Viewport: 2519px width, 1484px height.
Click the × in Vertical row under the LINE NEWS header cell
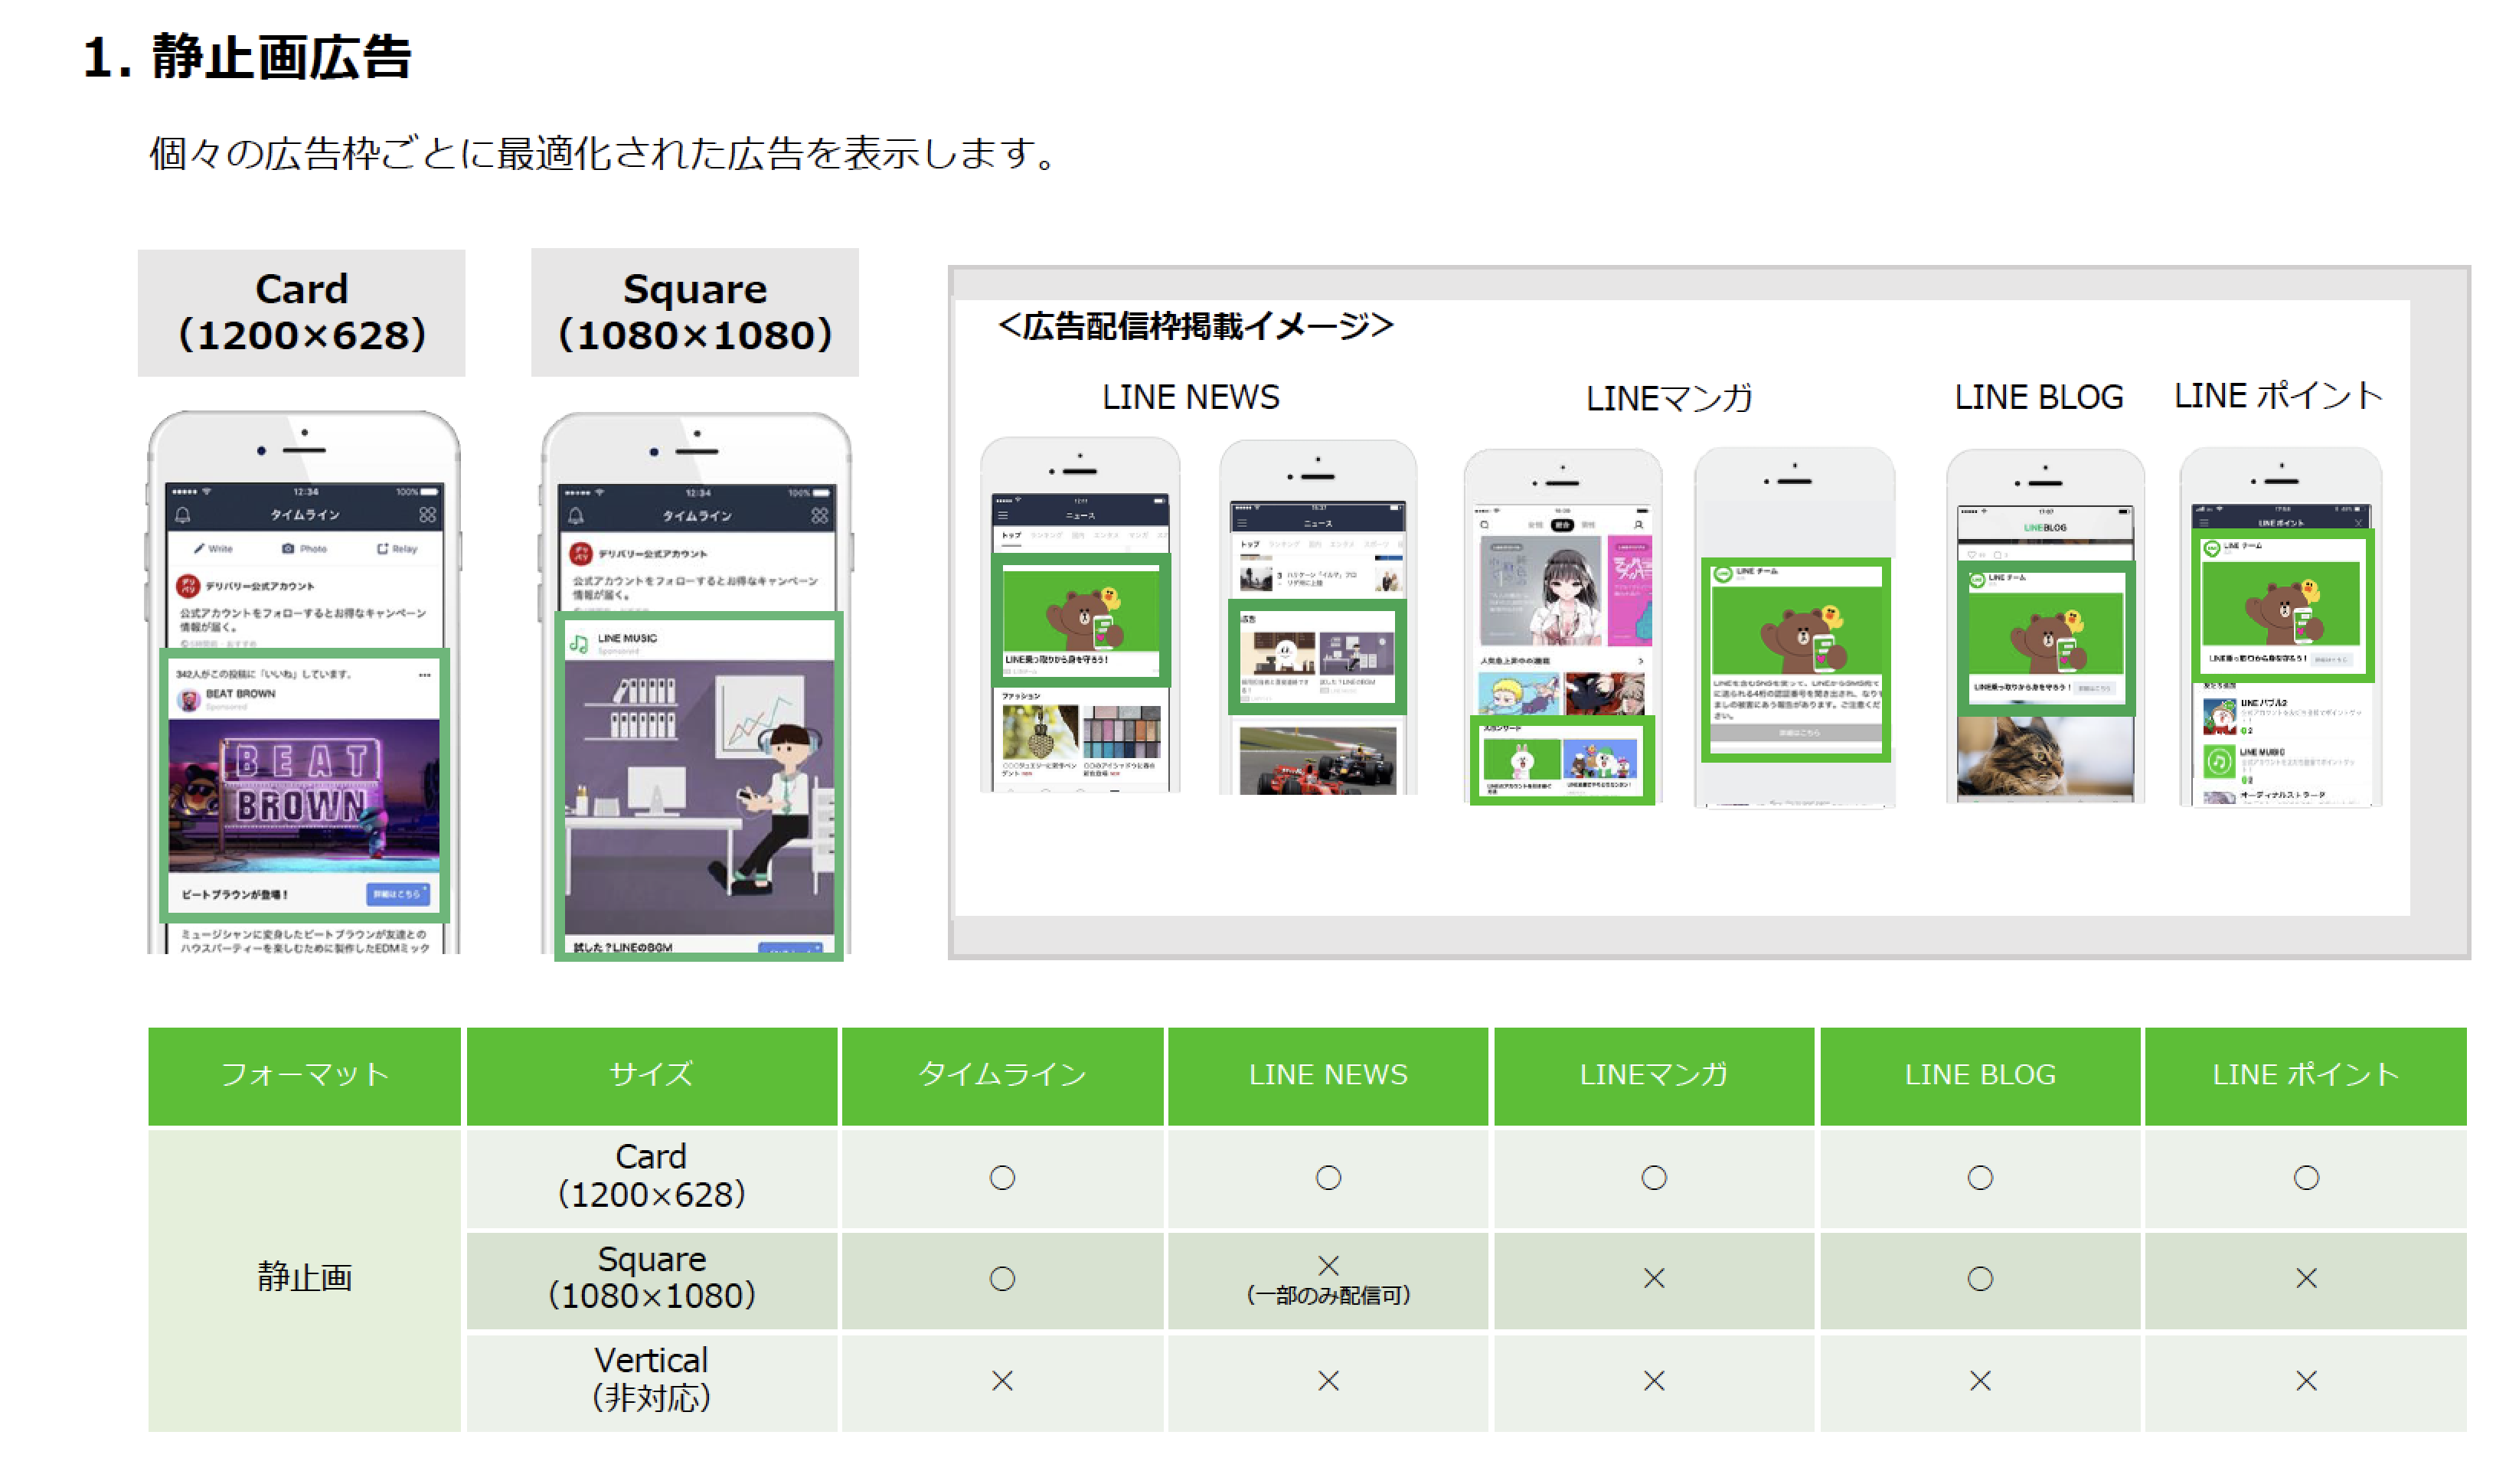click(1328, 1382)
